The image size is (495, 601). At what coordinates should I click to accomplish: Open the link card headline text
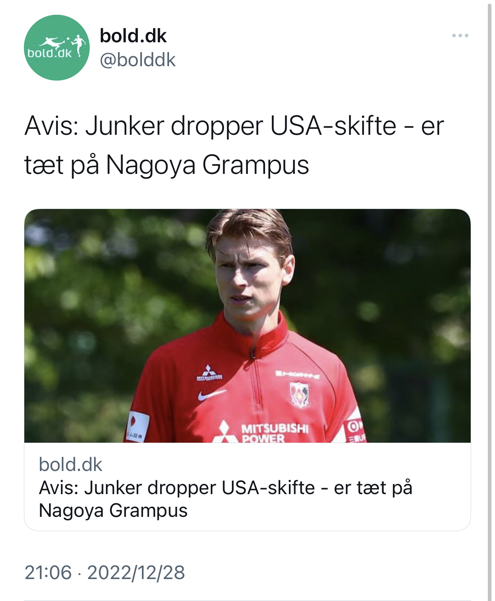tap(226, 499)
